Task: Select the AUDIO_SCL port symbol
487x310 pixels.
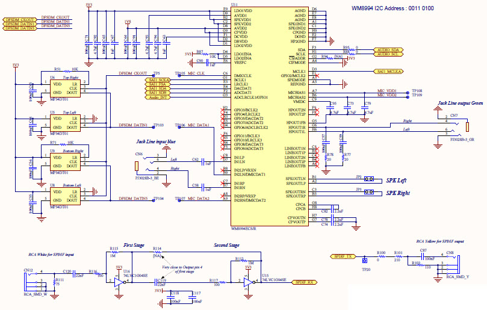Action: (x=388, y=54)
